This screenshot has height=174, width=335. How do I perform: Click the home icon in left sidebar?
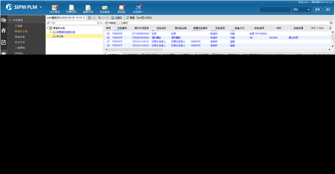(4, 31)
